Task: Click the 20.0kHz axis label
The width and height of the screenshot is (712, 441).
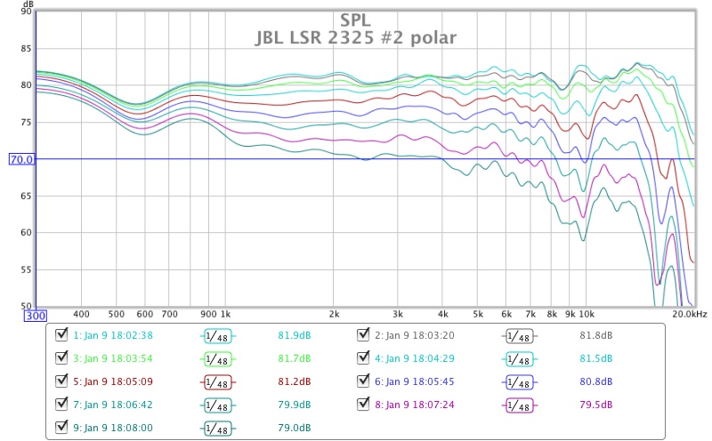Action: 690,314
